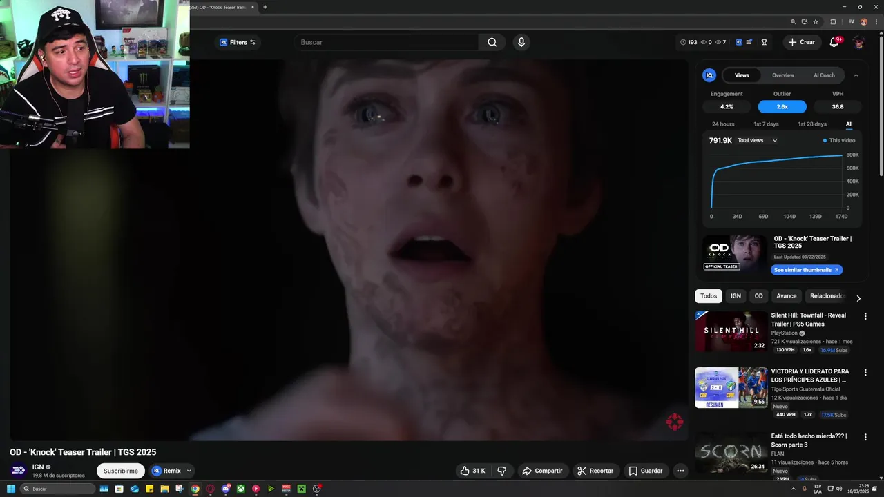Select the Outlier 2.8x metric
Viewport: 884px width, 497px height.
click(782, 107)
